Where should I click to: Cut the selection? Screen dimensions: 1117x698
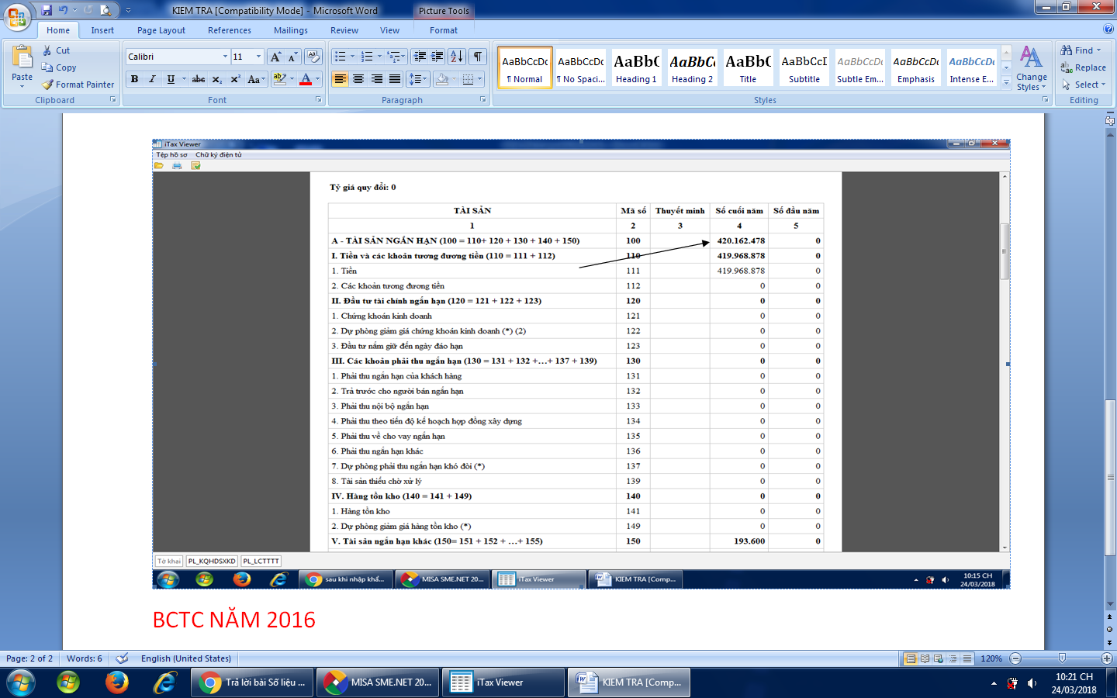(56, 50)
